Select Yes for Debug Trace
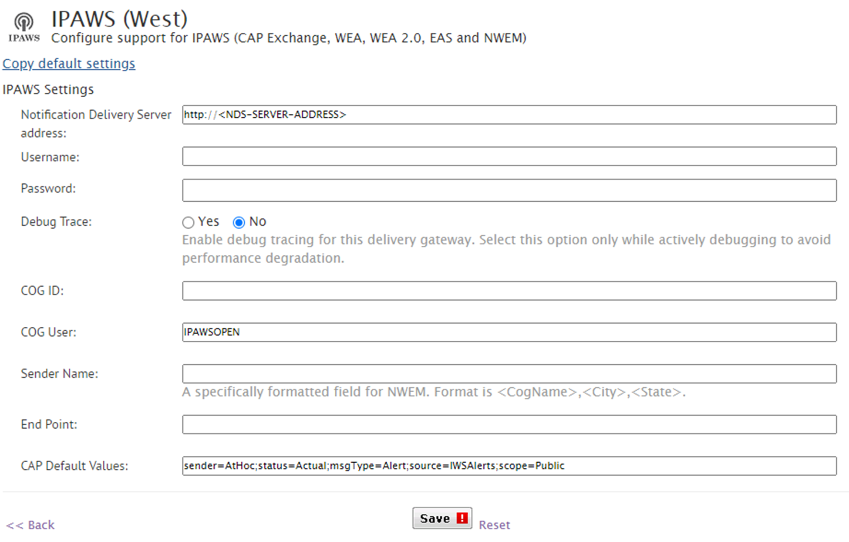 point(188,223)
